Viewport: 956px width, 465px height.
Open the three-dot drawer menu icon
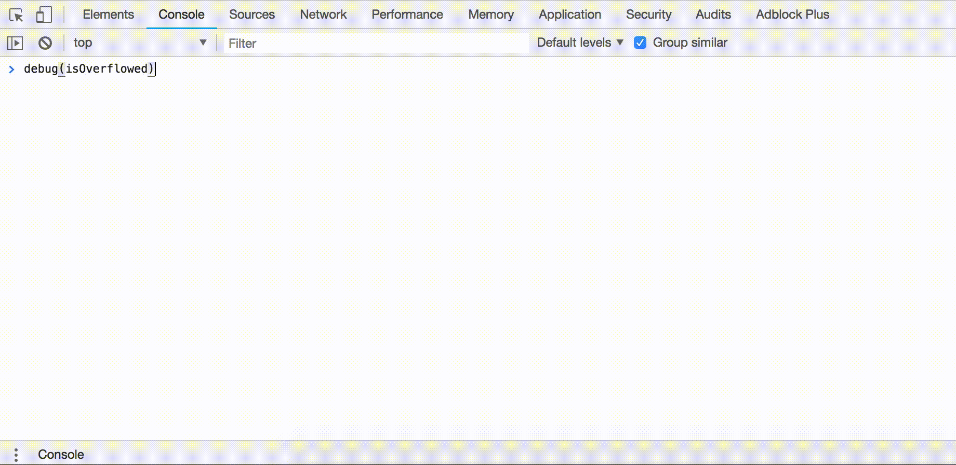pyautogui.click(x=16, y=455)
